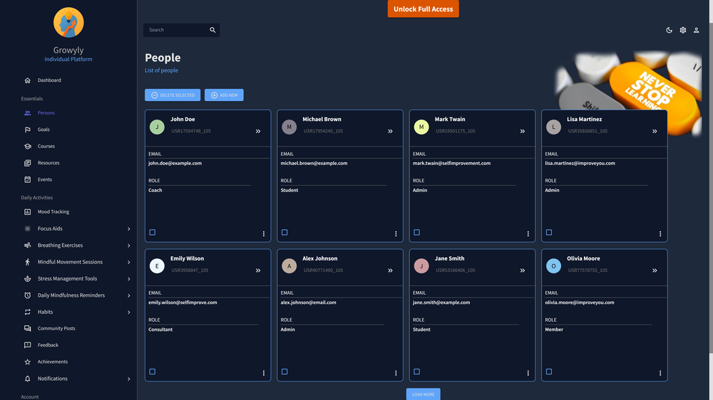The image size is (713, 400).
Task: Click the Achievements star icon
Action: click(x=27, y=362)
